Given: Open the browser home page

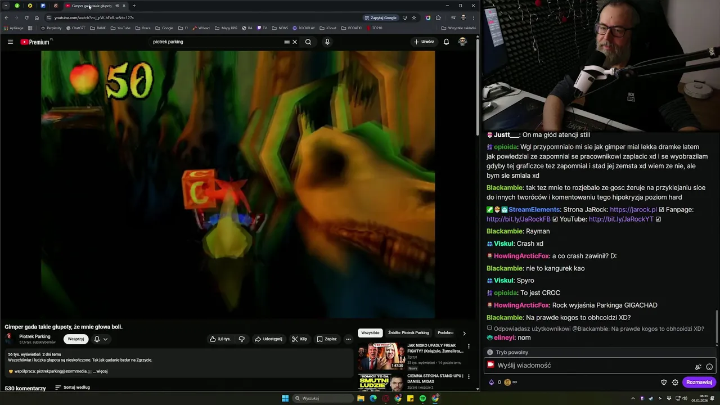Looking at the screenshot, I should tap(37, 17).
